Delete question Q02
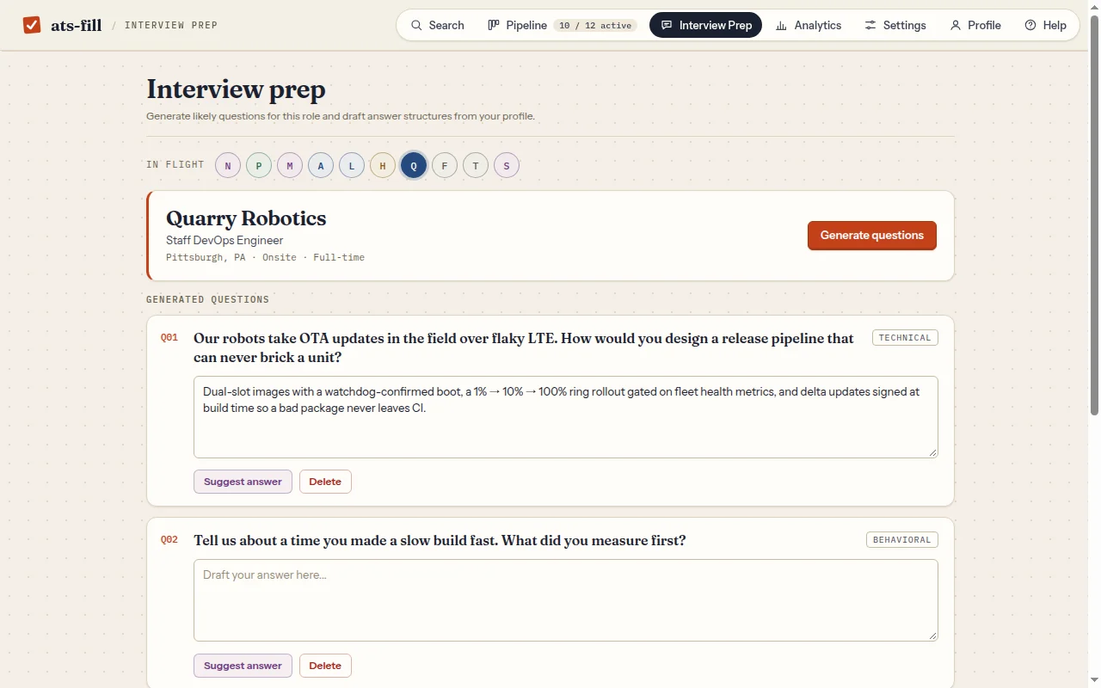1101x688 pixels. coord(325,666)
